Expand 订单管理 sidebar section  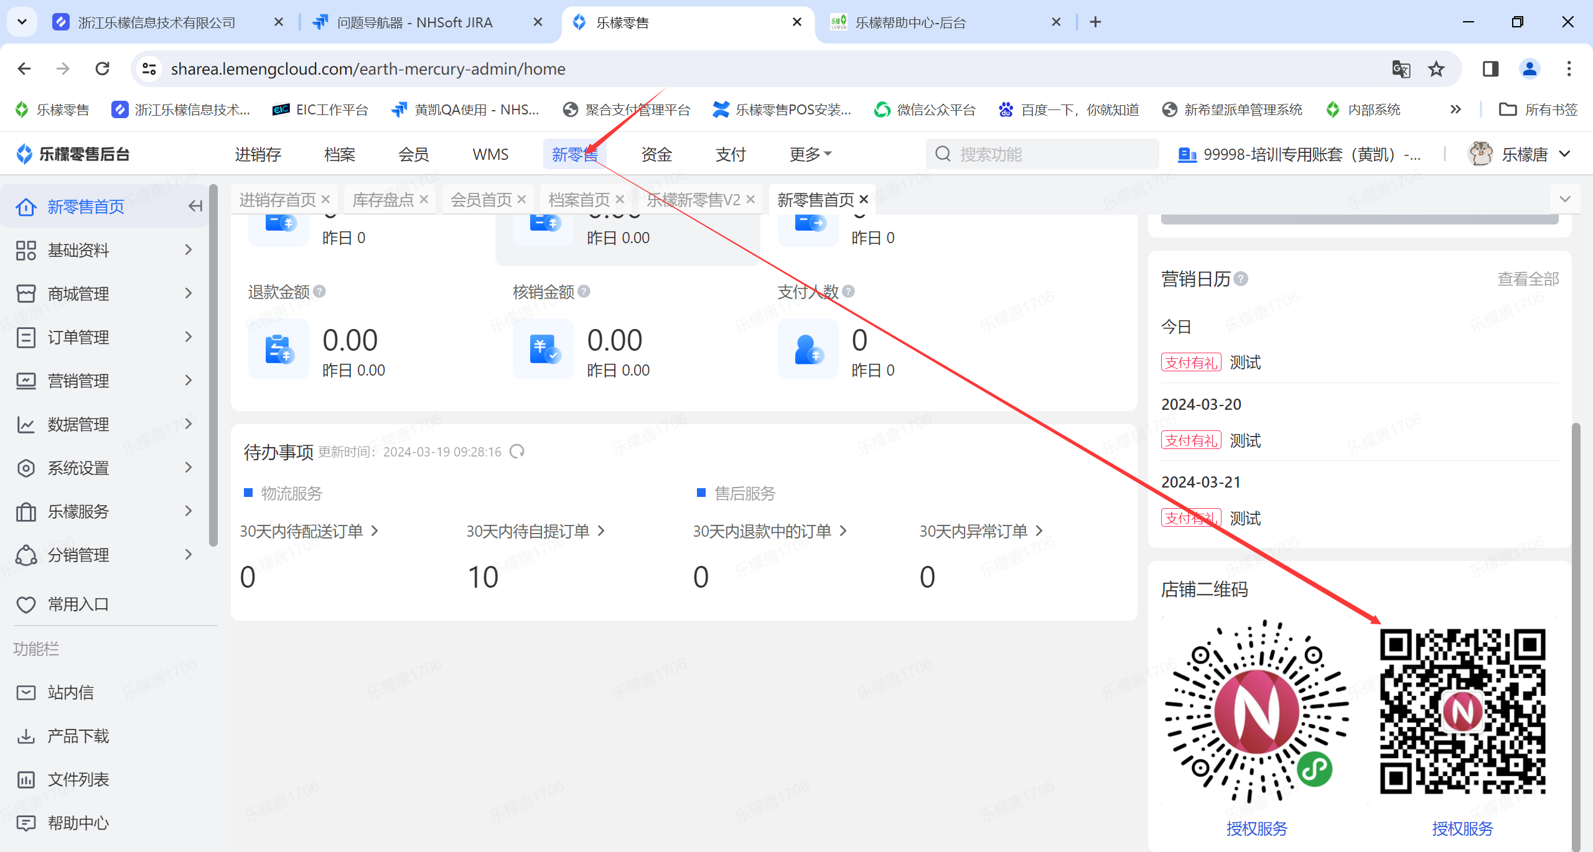tap(105, 337)
